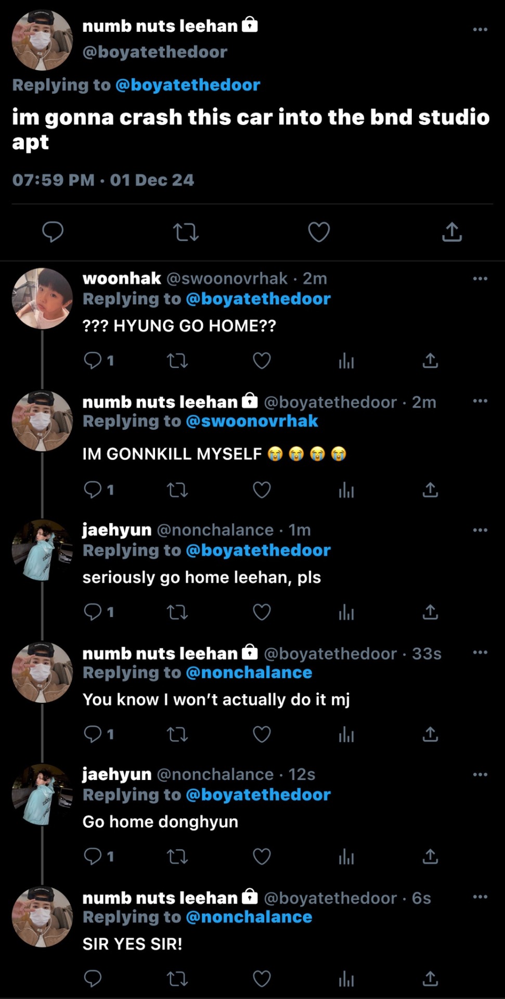Share the main tweet at top
Screen dimensions: 505x999
(452, 232)
